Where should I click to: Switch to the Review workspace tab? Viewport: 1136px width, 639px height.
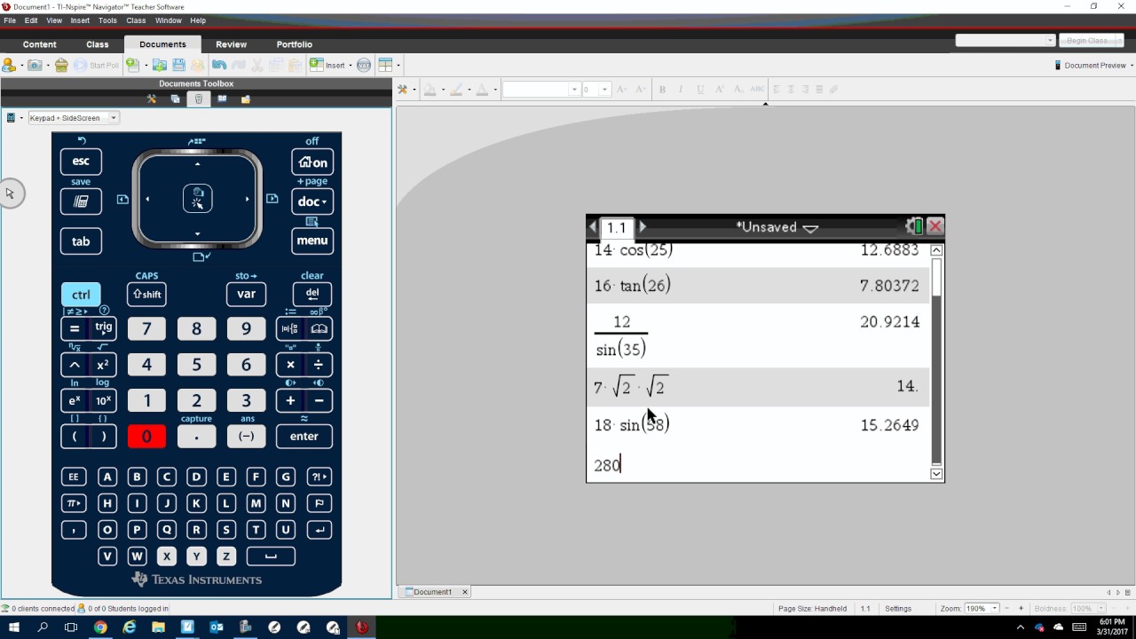(232, 44)
